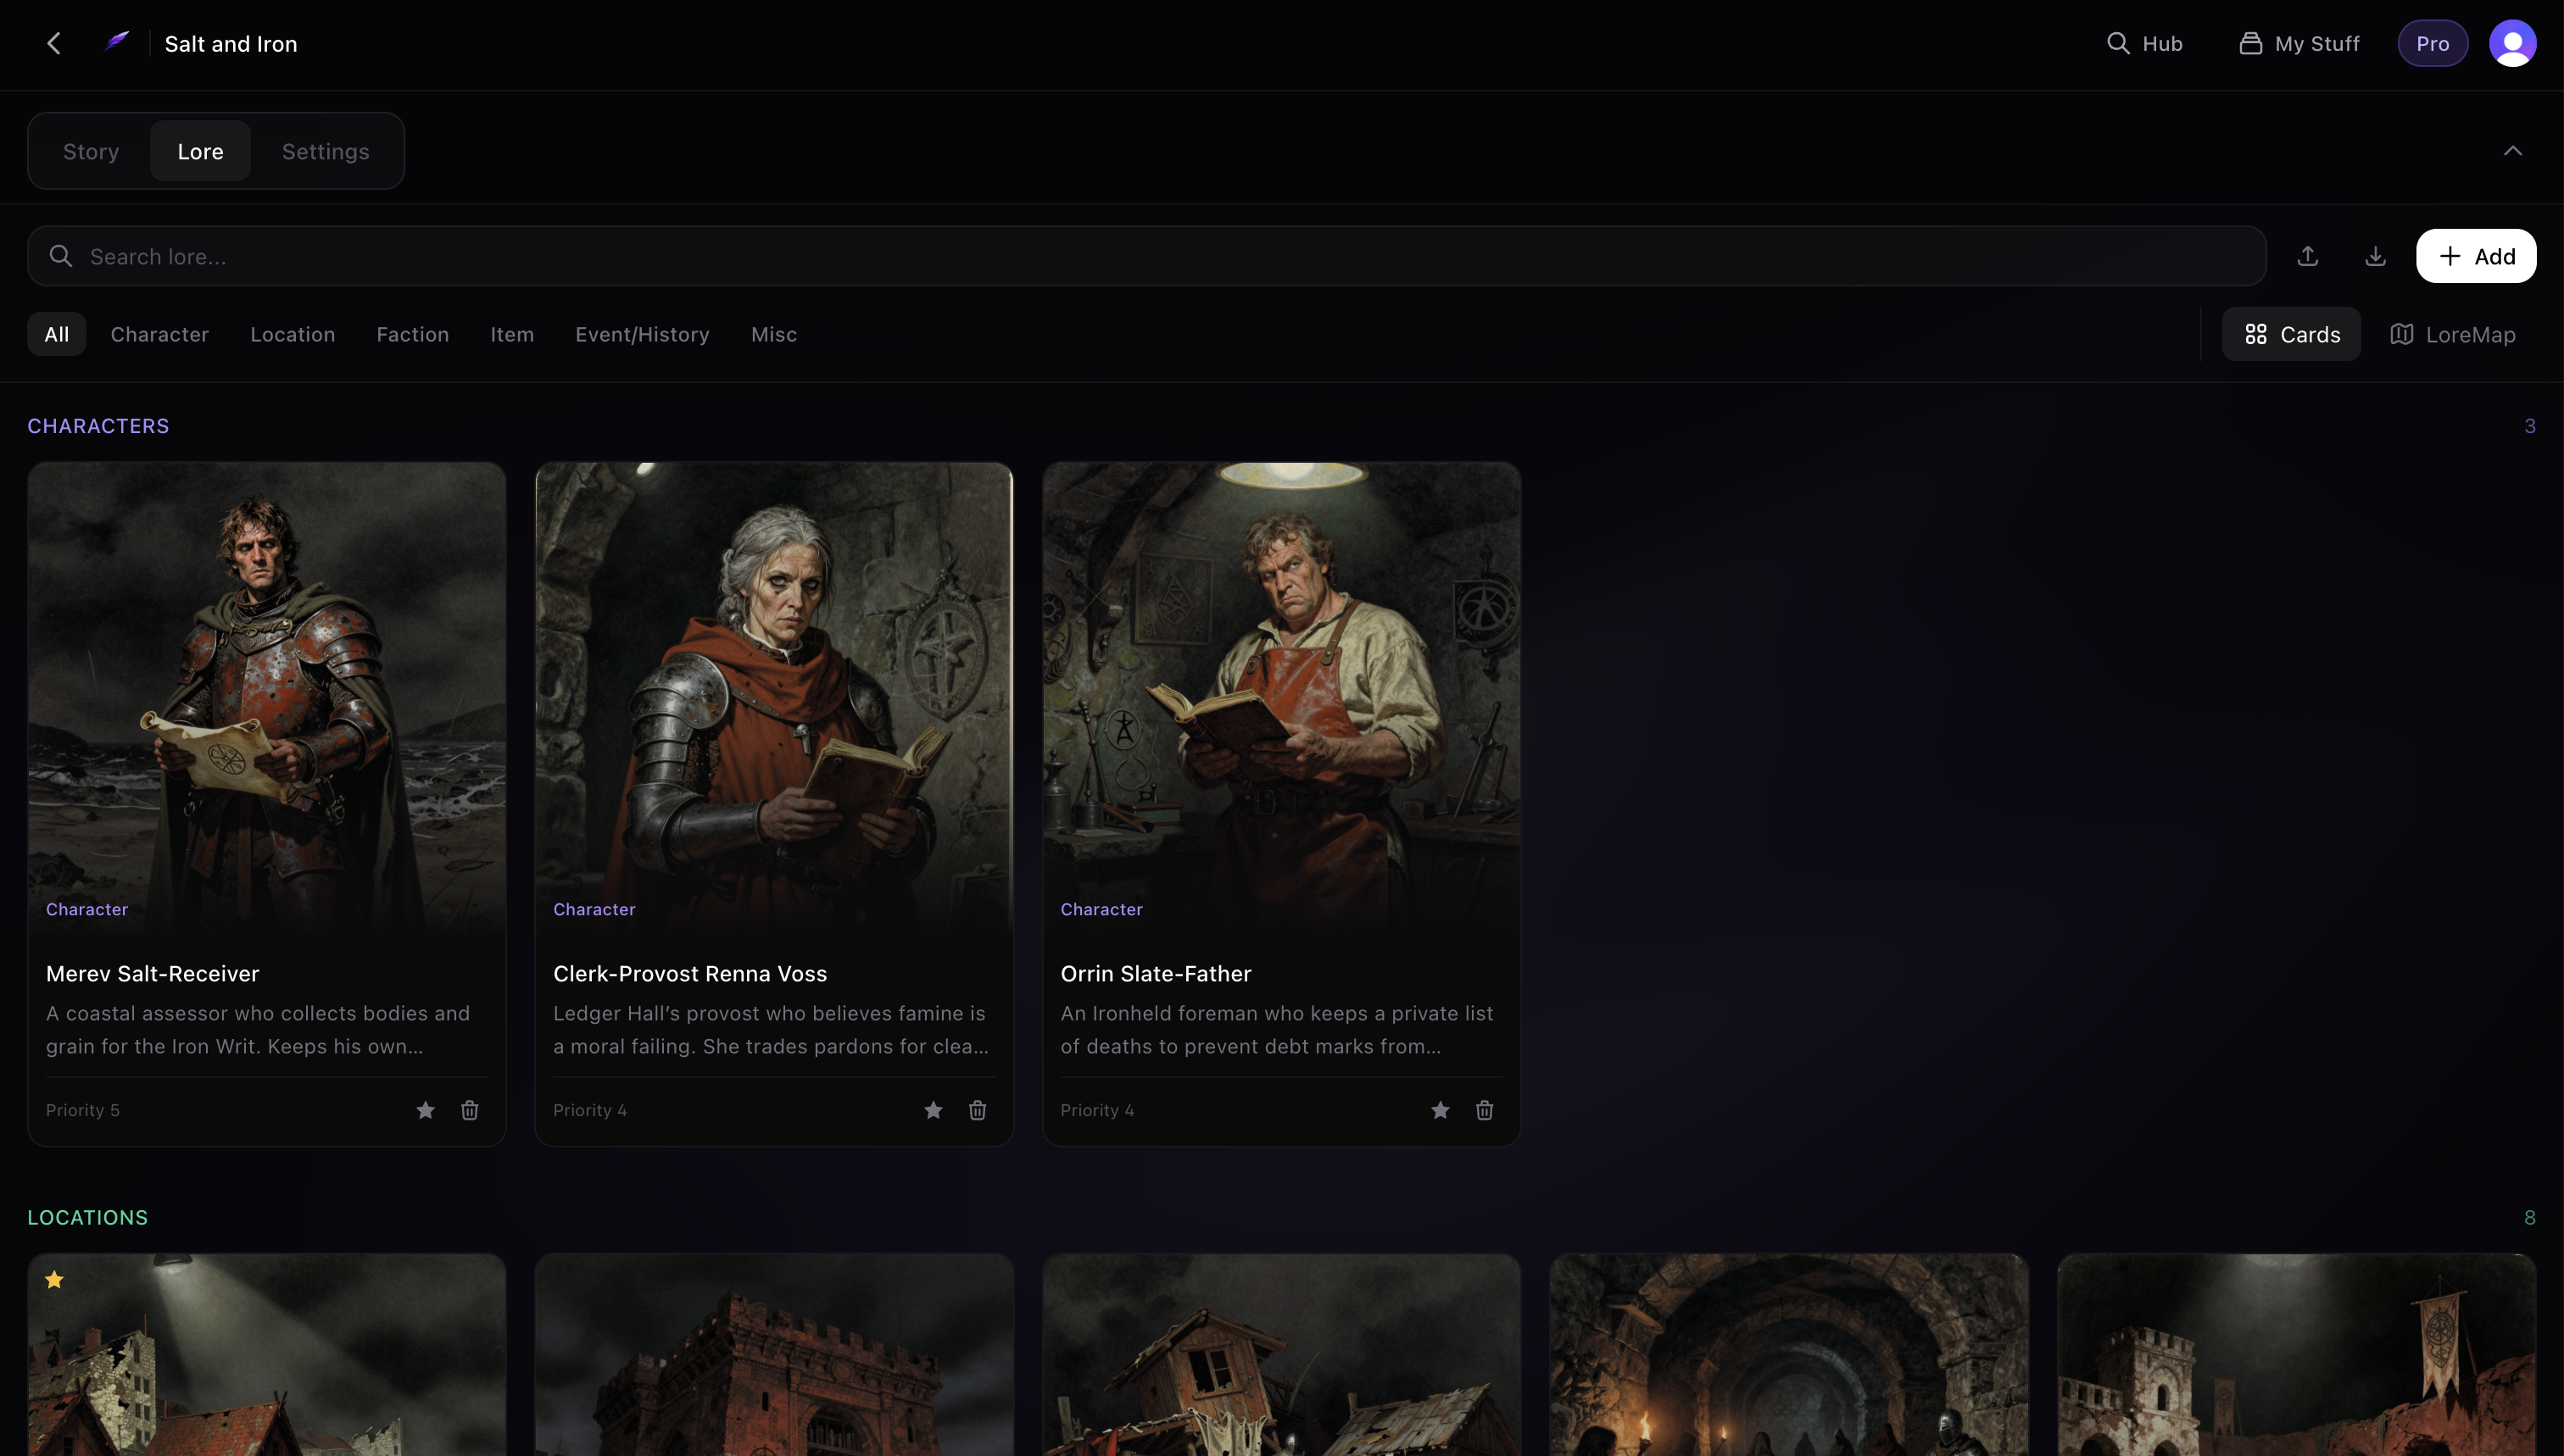Image resolution: width=2564 pixels, height=1456 pixels.
Task: Open the Settings tab
Action: tap(325, 151)
